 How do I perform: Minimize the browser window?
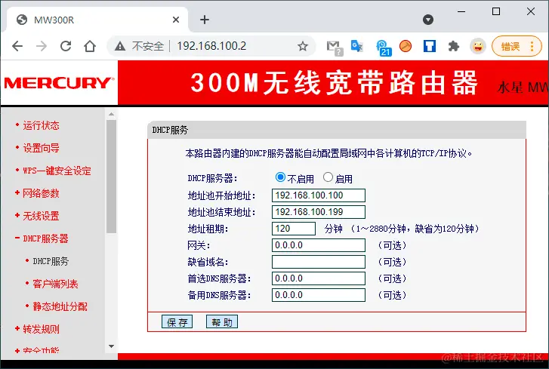tap(461, 11)
